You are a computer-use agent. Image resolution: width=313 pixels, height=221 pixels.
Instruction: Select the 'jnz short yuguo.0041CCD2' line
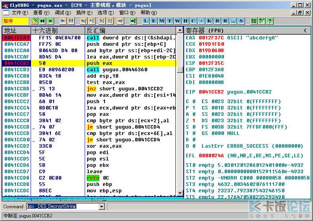pos(125,89)
